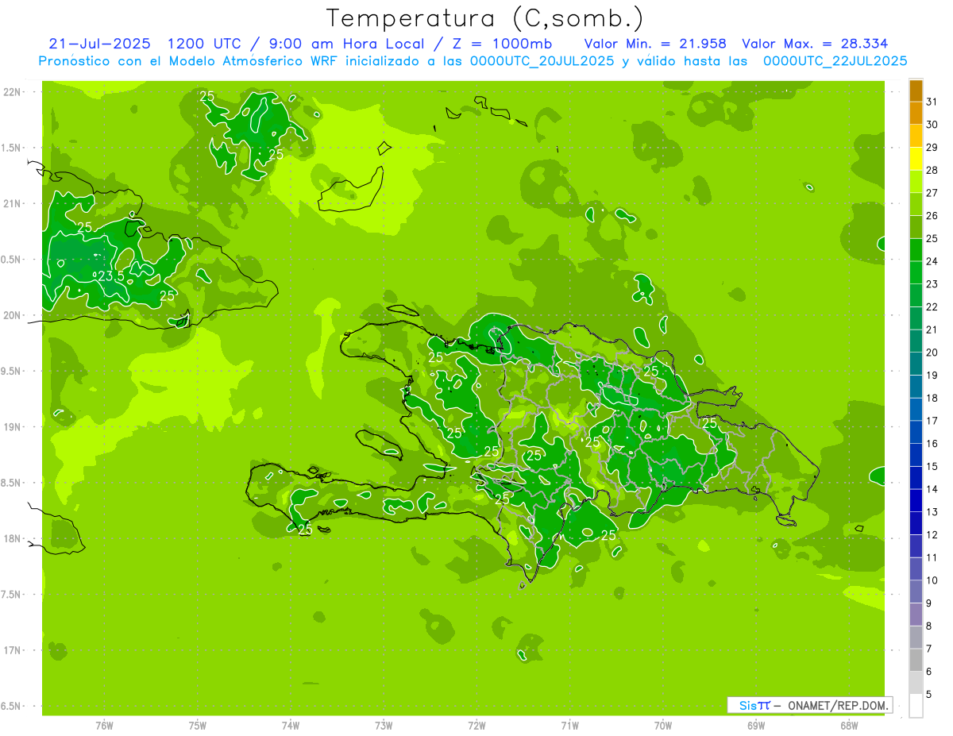Click the "72W" longitude axis label
Image resolution: width=953 pixels, height=736 pixels.
pos(476,725)
